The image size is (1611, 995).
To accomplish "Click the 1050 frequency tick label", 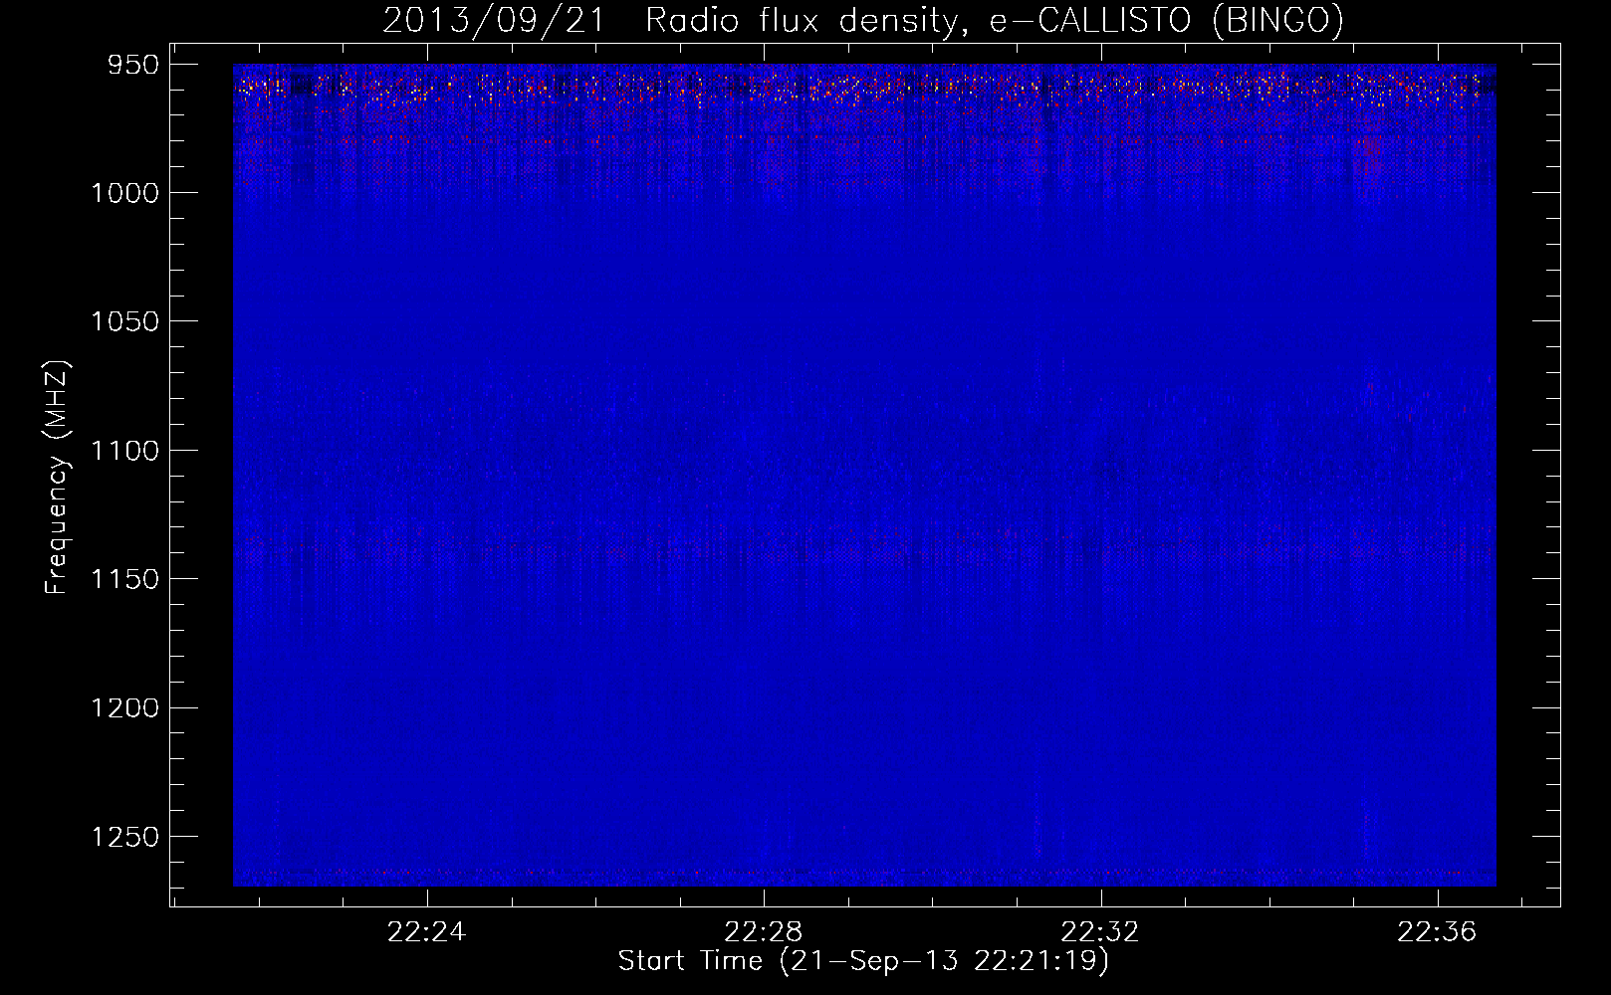I will coord(124,321).
